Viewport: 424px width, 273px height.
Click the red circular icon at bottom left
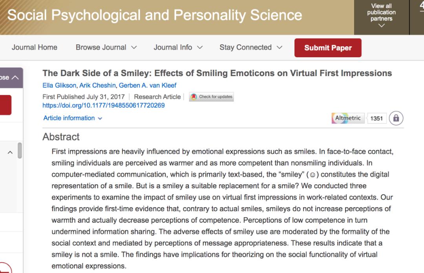pyautogui.click(x=5, y=269)
